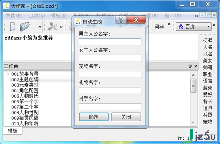The width and height of the screenshot is (220, 144).
Task: Open the 窗口(W) menu
Action: coord(173,15)
